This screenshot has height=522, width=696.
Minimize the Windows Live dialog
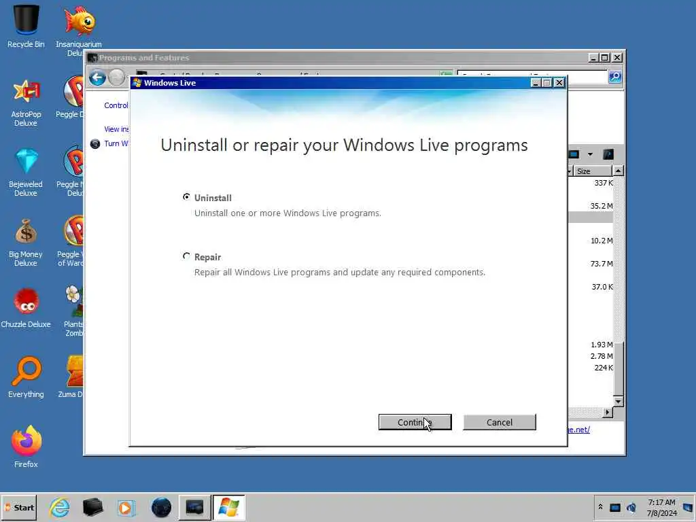point(536,82)
